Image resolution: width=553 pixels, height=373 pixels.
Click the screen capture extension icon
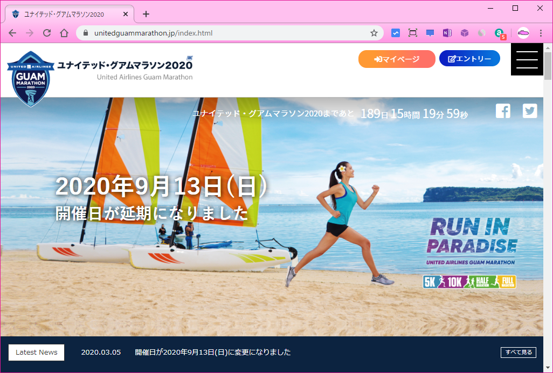coord(413,33)
